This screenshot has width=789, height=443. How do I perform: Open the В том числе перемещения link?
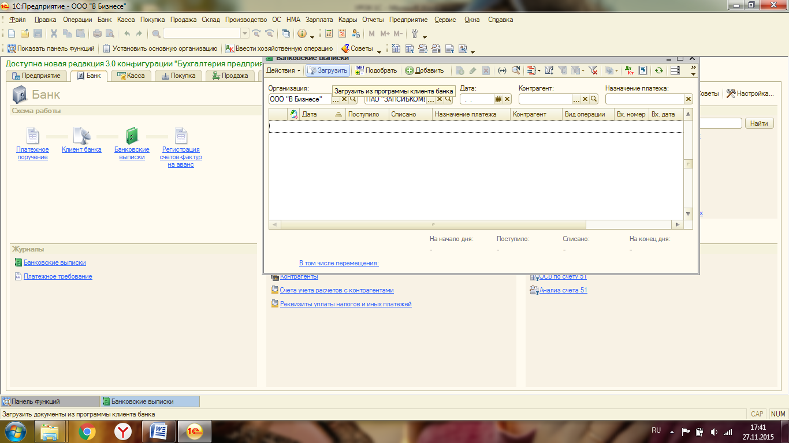click(x=338, y=263)
